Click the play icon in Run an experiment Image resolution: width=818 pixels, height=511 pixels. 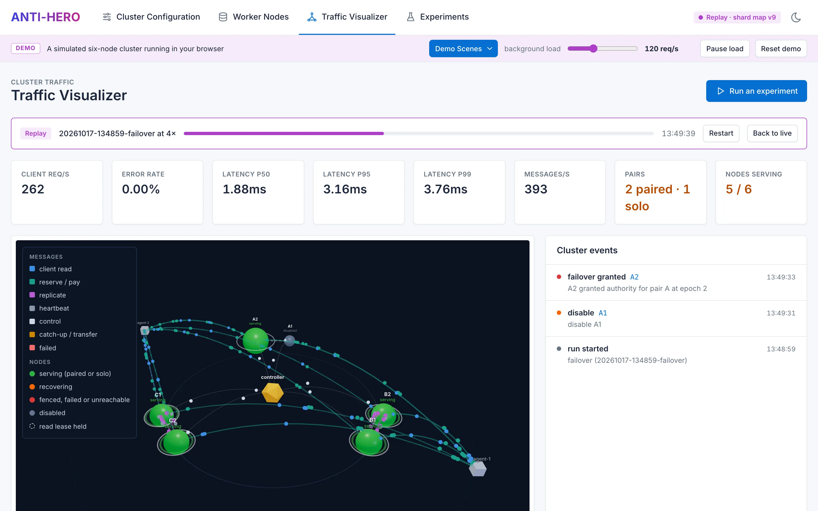pyautogui.click(x=721, y=91)
